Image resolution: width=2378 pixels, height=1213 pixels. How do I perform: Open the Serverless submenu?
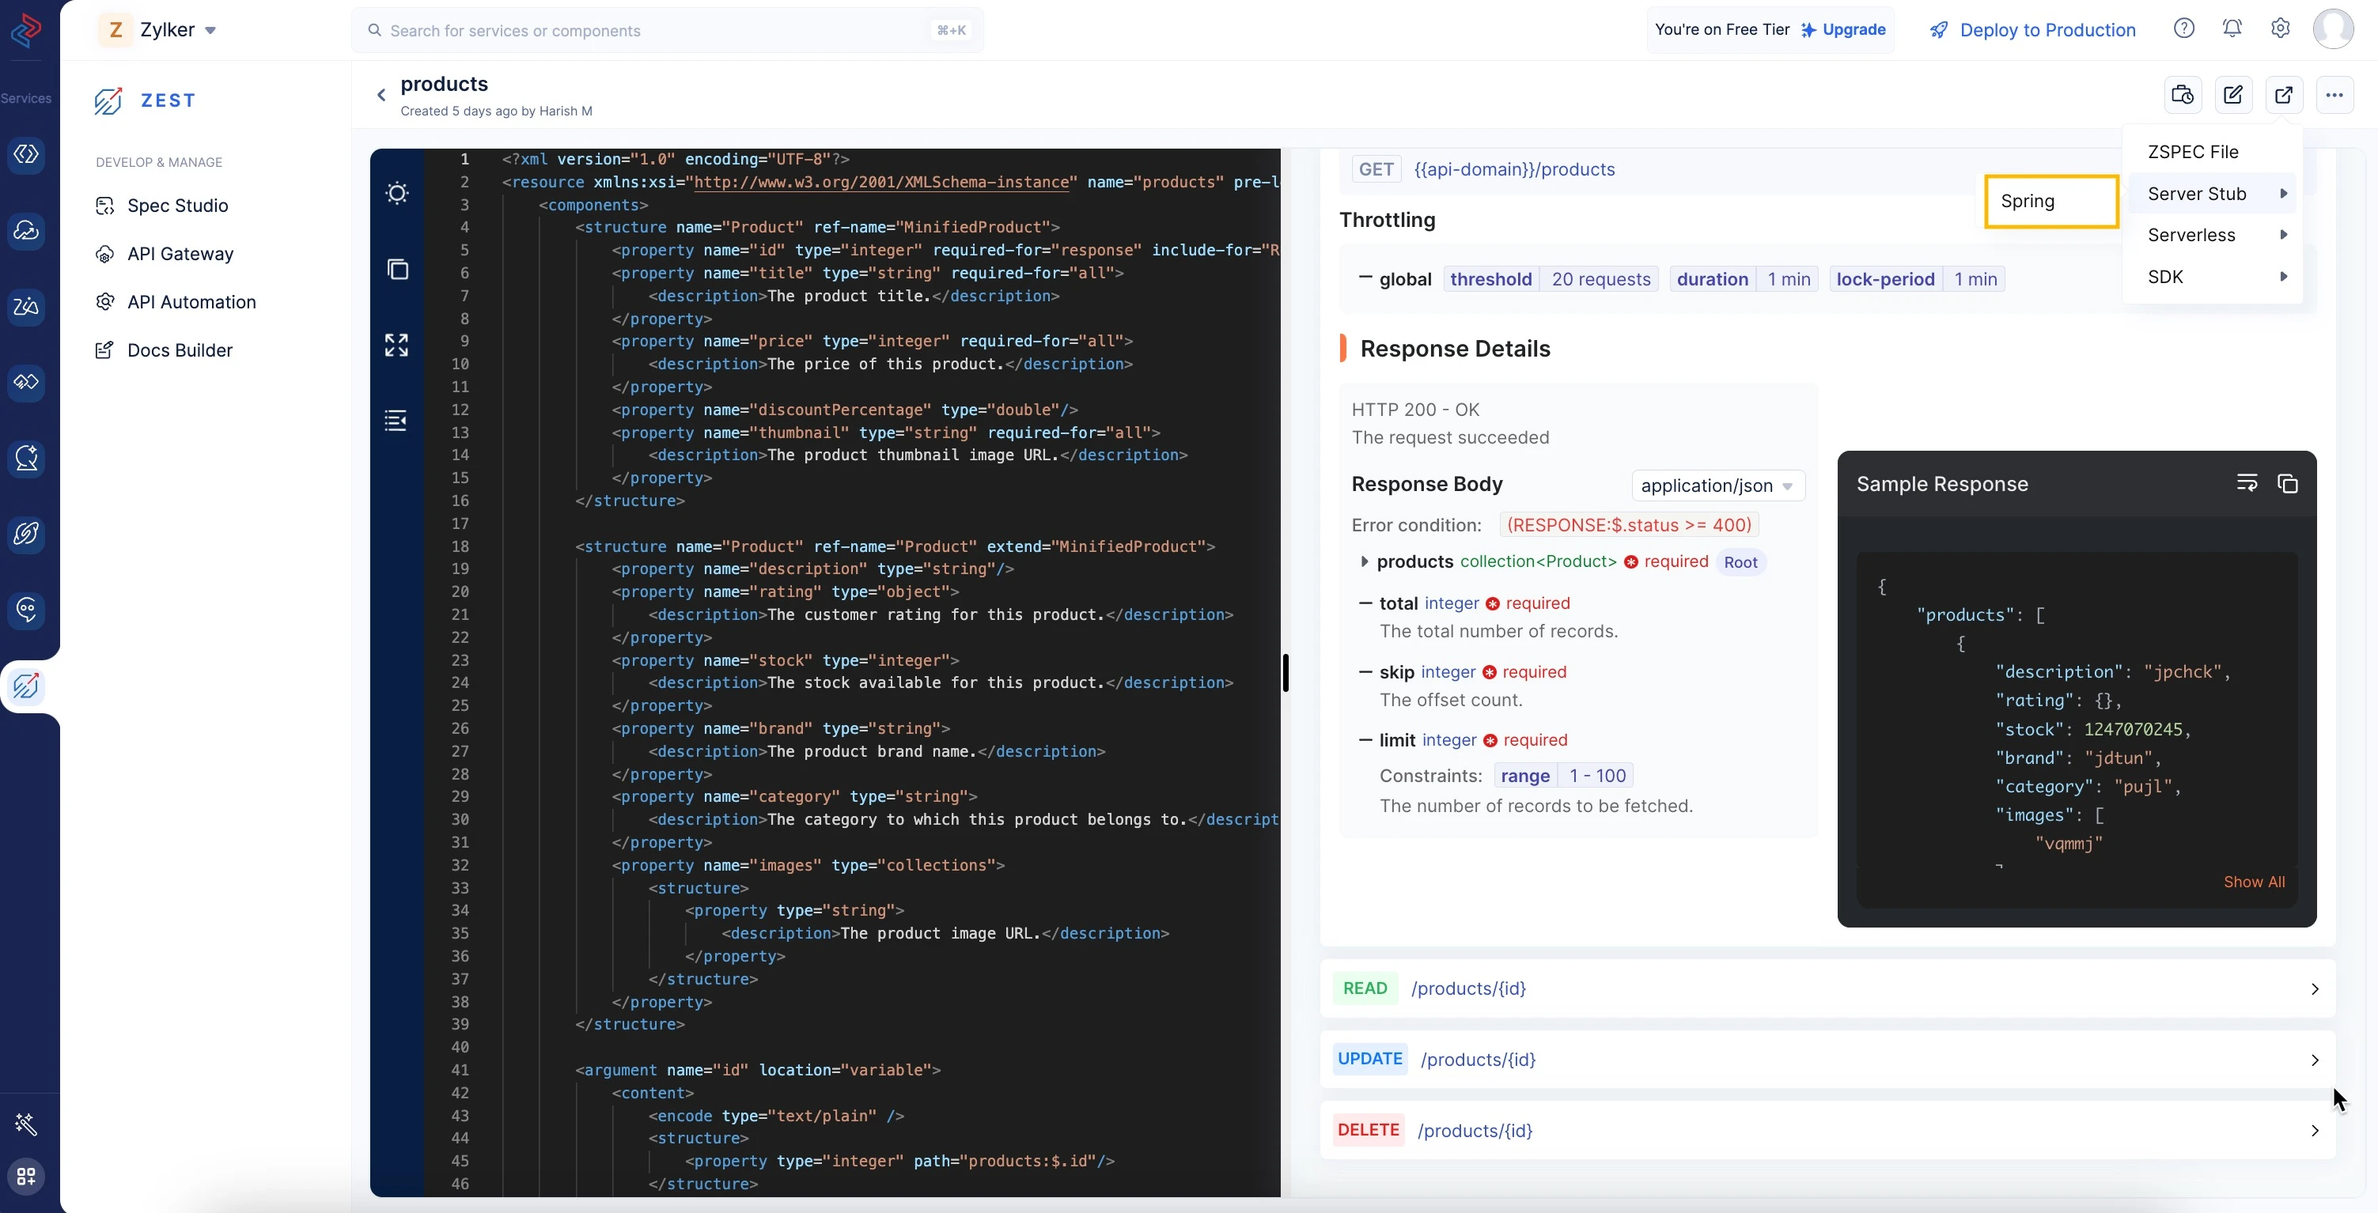[2212, 235]
